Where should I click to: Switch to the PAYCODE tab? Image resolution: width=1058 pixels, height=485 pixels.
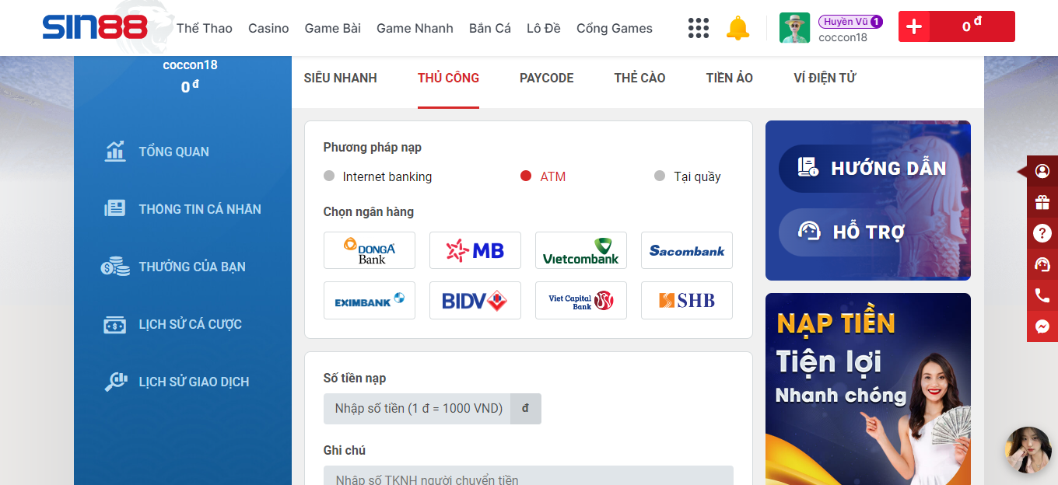coord(546,78)
